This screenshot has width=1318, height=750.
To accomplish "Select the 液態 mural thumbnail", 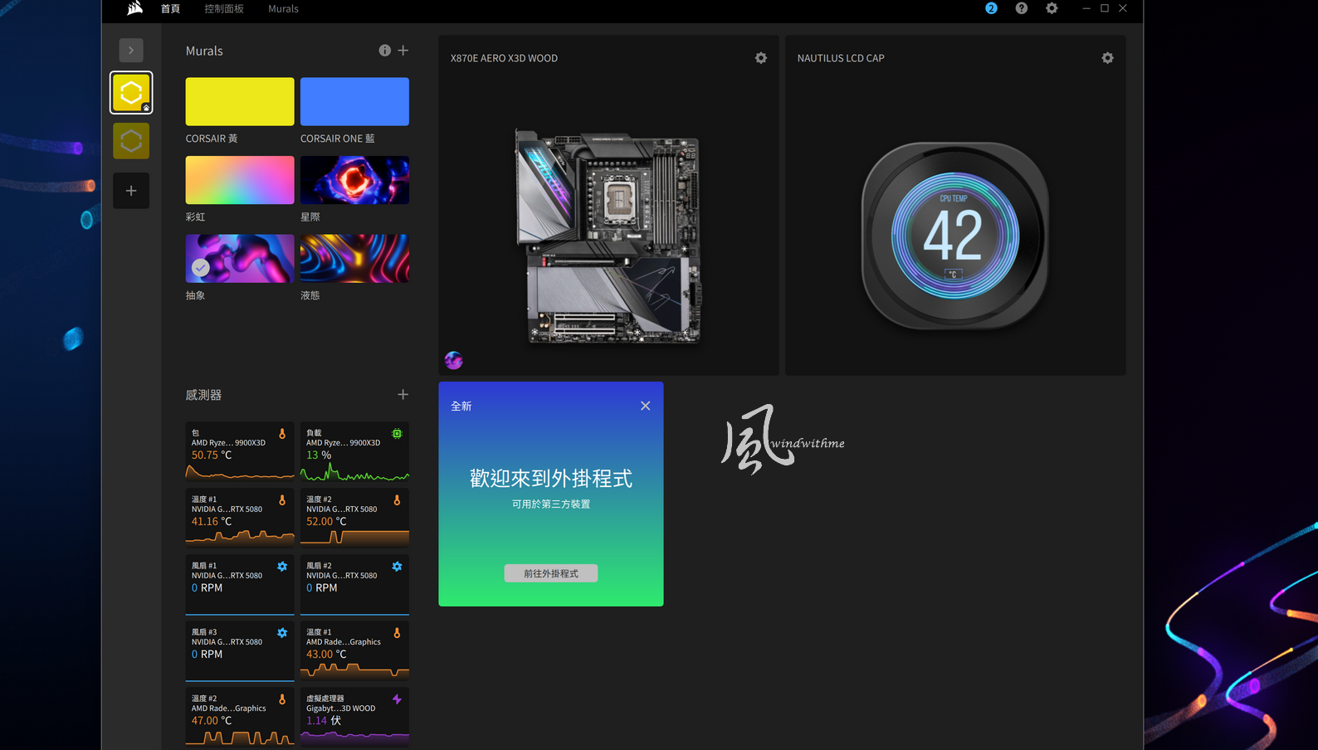I will (354, 258).
